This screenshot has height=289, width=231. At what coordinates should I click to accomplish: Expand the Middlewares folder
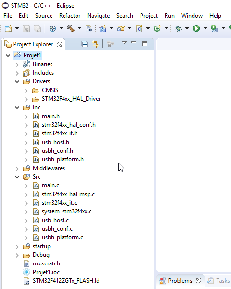pyautogui.click(x=17, y=169)
